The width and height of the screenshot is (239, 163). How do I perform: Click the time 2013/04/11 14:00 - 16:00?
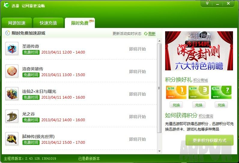click(63, 97)
